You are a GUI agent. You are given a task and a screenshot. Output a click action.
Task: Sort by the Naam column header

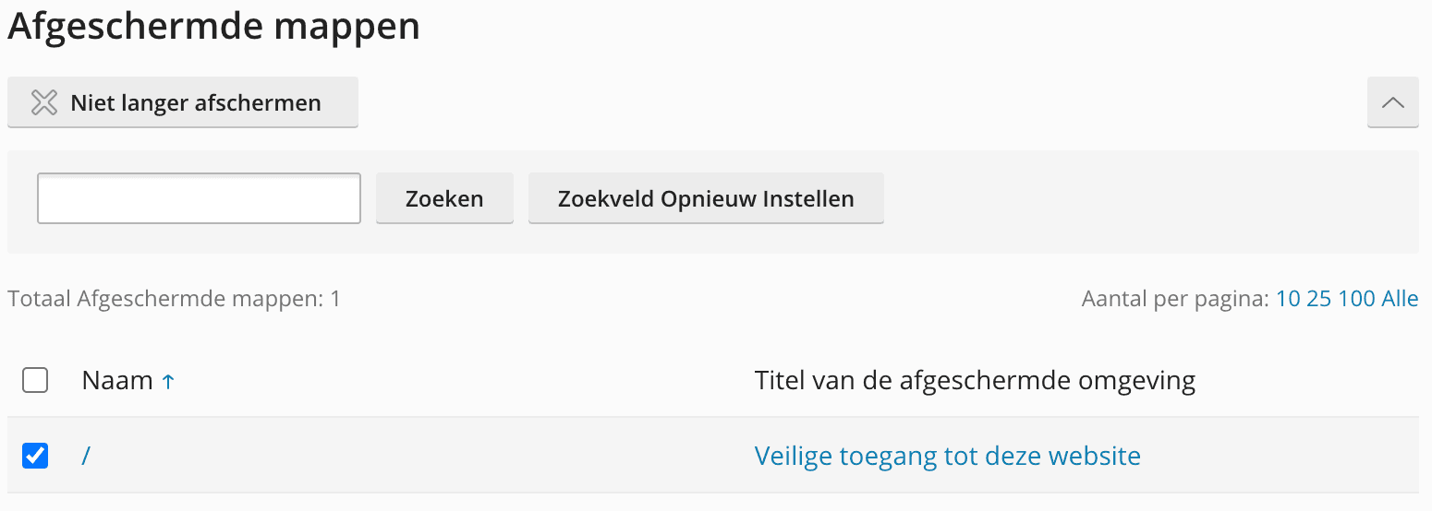coord(117,380)
